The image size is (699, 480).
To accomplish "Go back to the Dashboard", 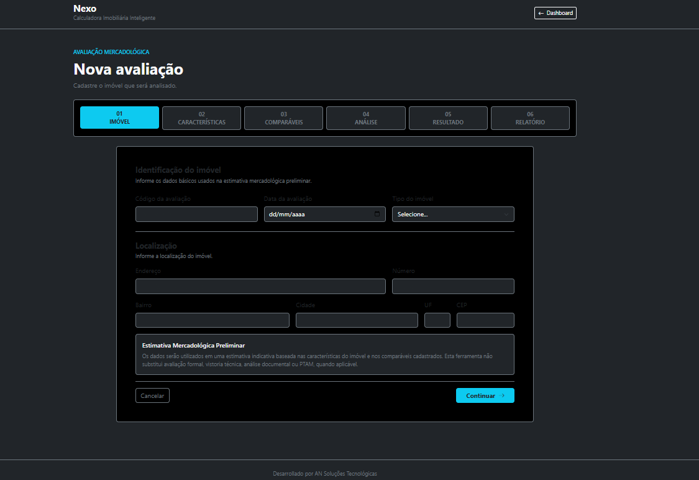I will pyautogui.click(x=555, y=13).
